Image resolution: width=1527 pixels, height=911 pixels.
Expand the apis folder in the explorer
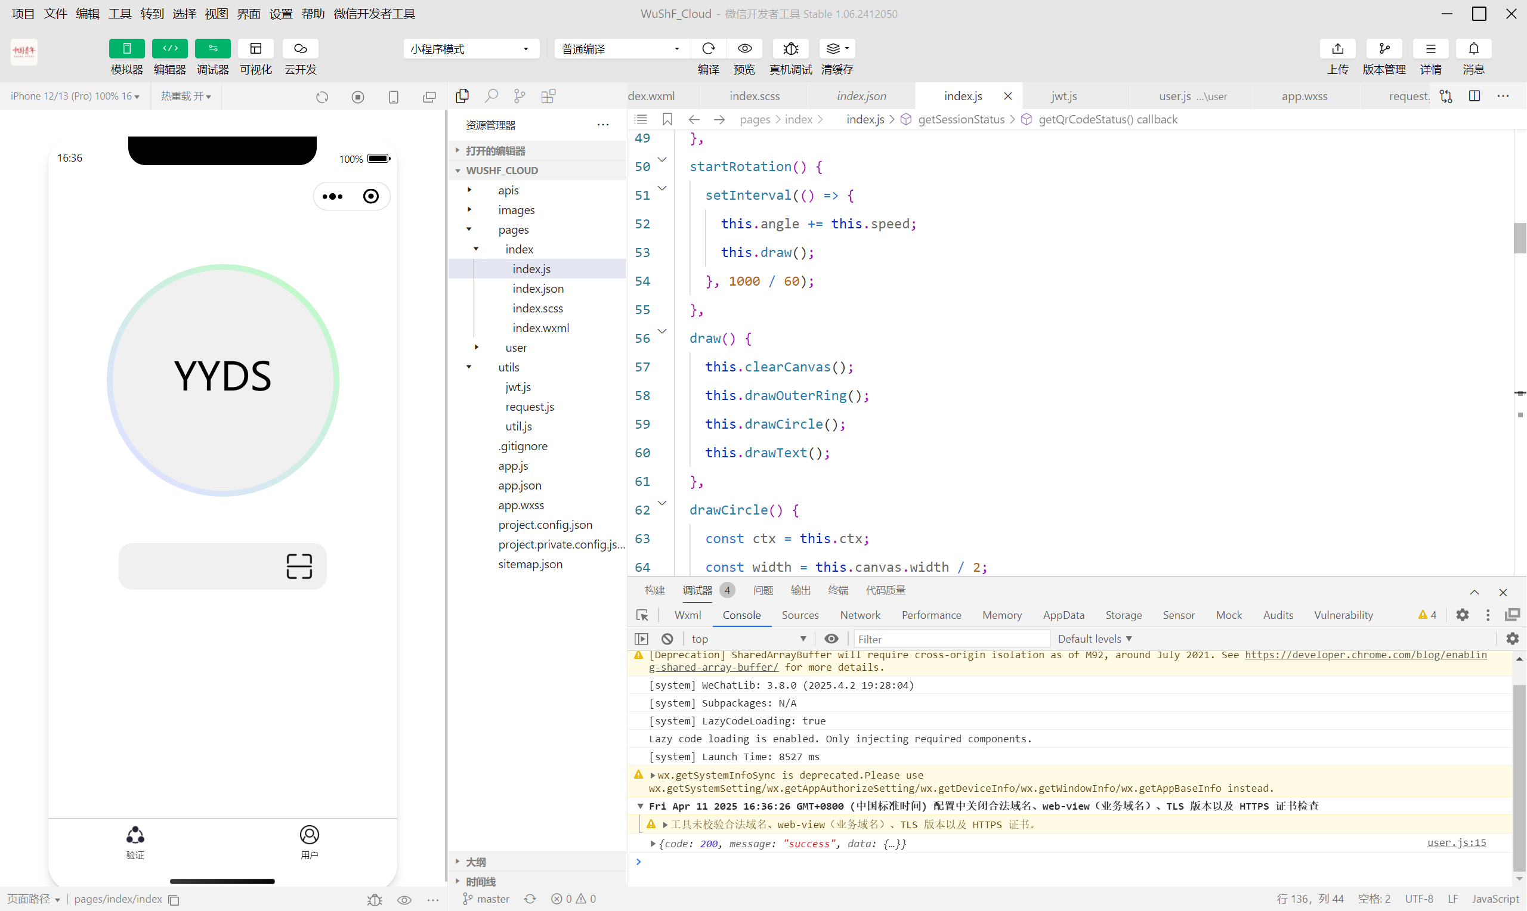pyautogui.click(x=508, y=190)
